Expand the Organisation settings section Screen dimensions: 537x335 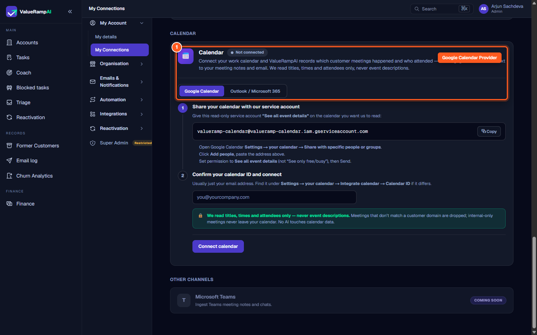(142, 64)
